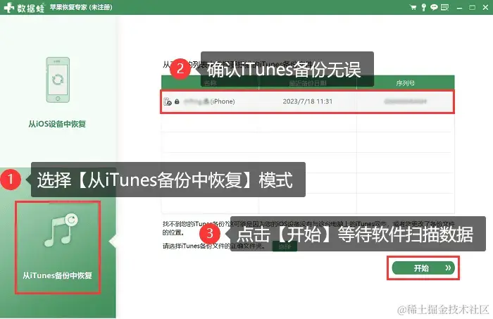Click the 开始 start button
This screenshot has width=493, height=319.
[423, 268]
